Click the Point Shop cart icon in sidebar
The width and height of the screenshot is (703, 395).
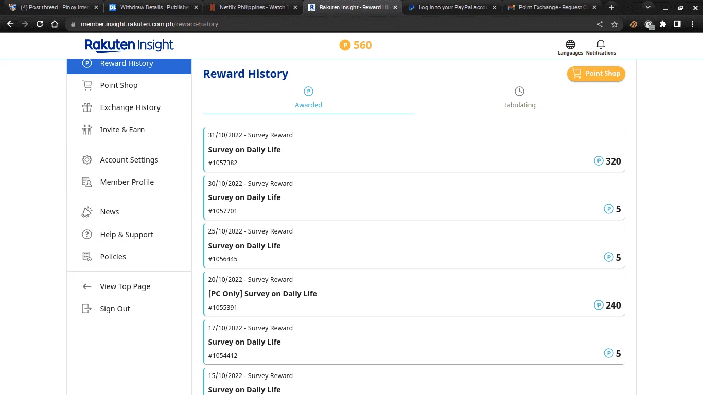[x=87, y=85]
